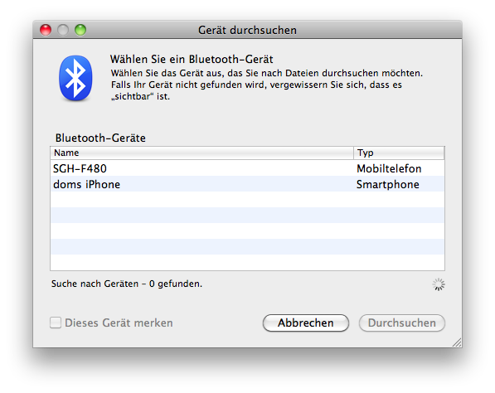Click the Abbrechen button
This screenshot has width=495, height=393.
click(306, 323)
